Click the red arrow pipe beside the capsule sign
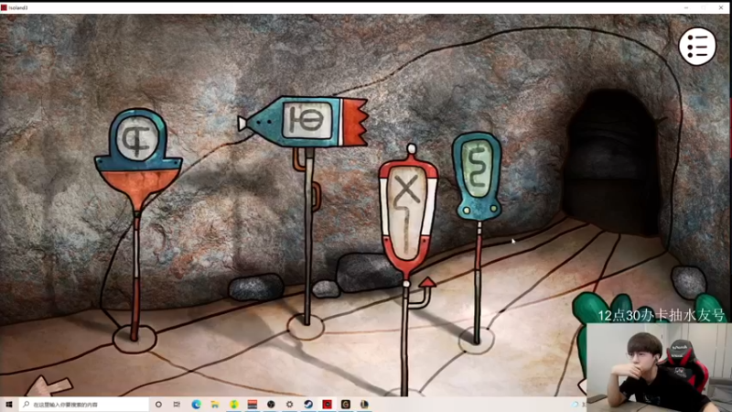This screenshot has height=412, width=732. (422, 293)
